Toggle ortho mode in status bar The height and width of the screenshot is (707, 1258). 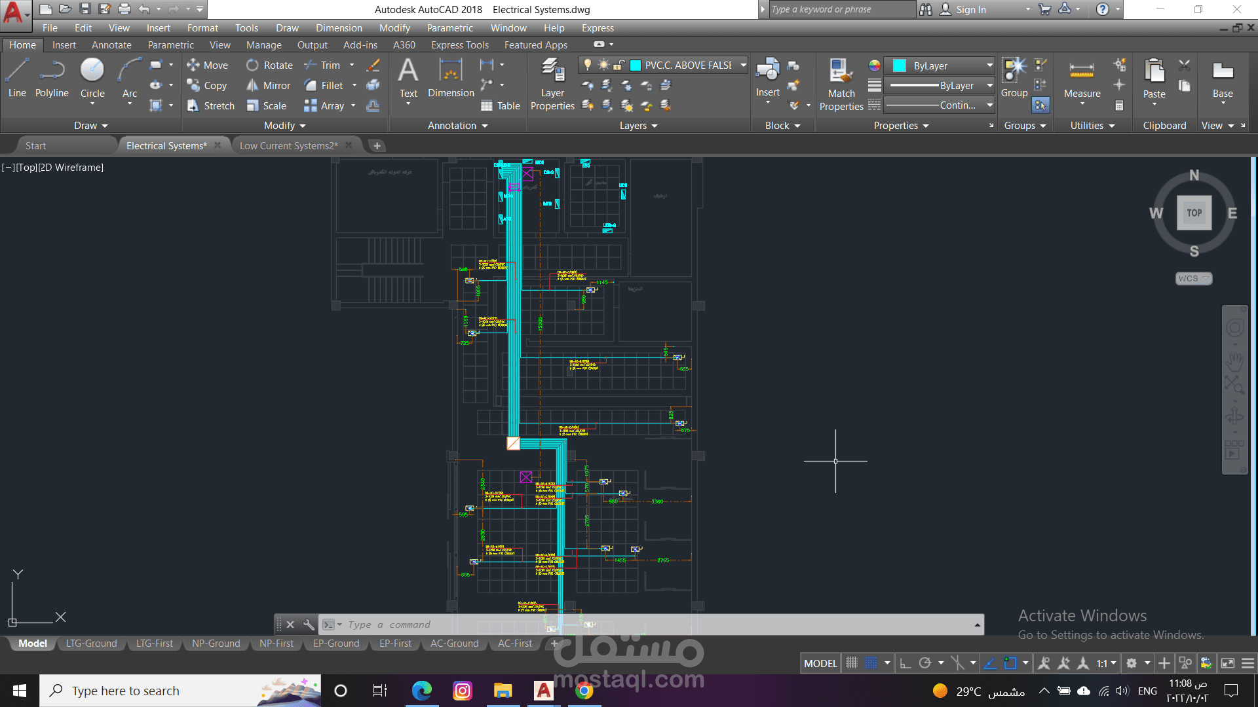[905, 663]
